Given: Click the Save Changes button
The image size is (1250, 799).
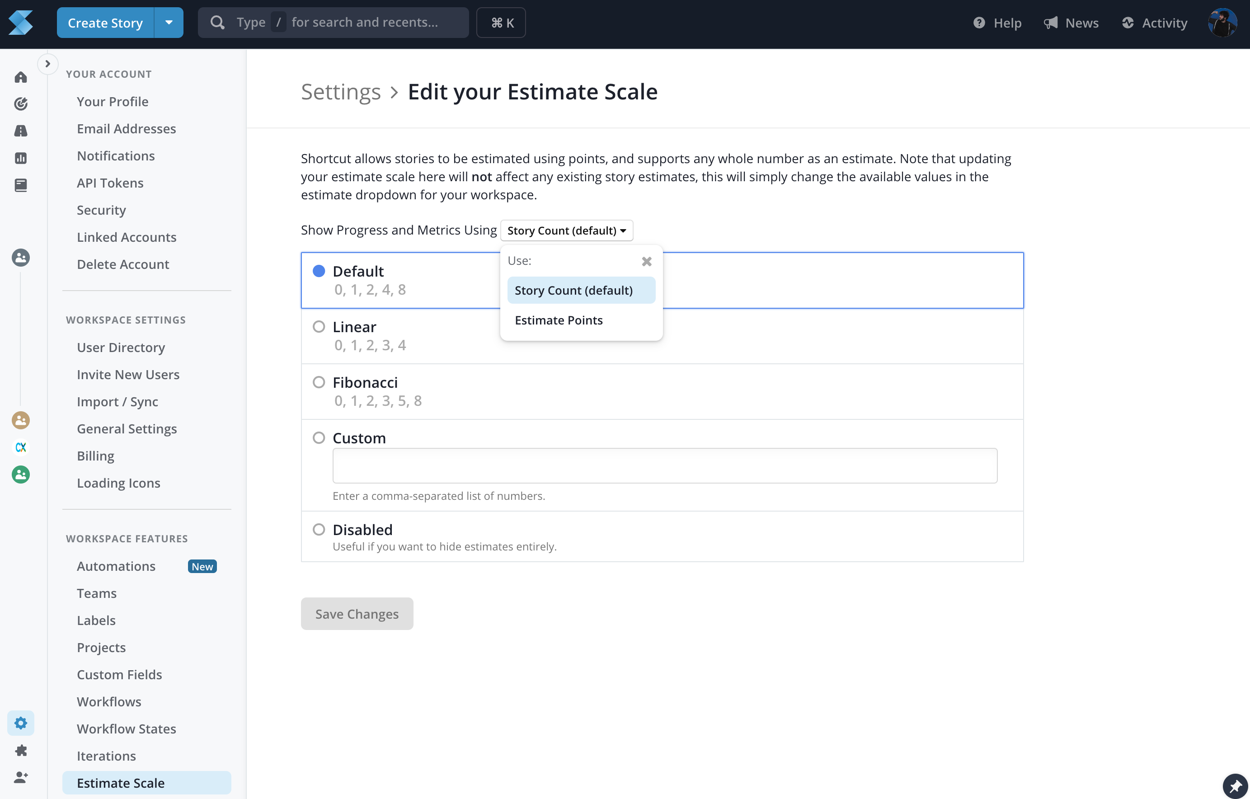Looking at the screenshot, I should point(357,614).
